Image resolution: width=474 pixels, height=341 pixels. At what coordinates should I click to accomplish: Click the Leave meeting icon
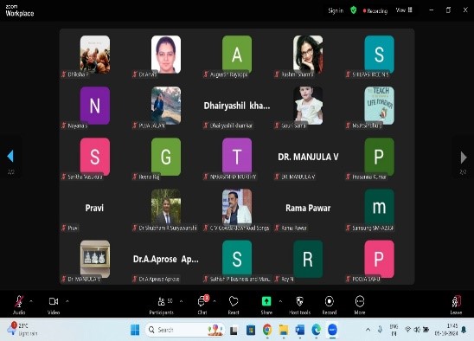[x=456, y=305]
